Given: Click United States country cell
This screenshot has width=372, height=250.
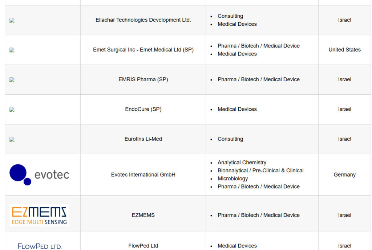Looking at the screenshot, I should click(x=345, y=50).
